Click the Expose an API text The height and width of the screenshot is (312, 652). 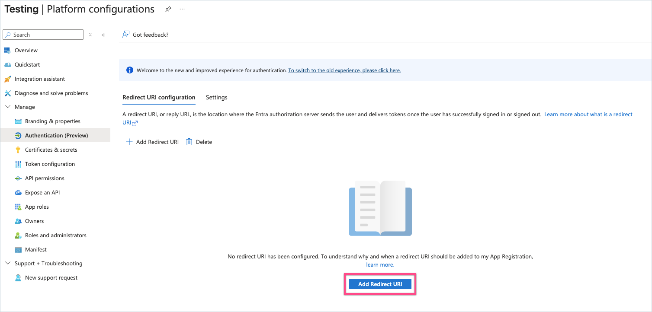[x=42, y=193]
